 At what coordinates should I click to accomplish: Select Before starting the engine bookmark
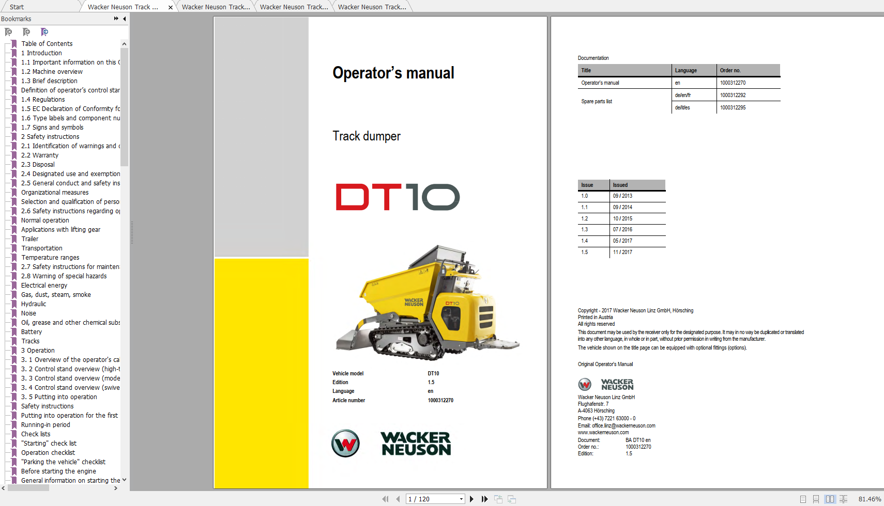tap(58, 471)
